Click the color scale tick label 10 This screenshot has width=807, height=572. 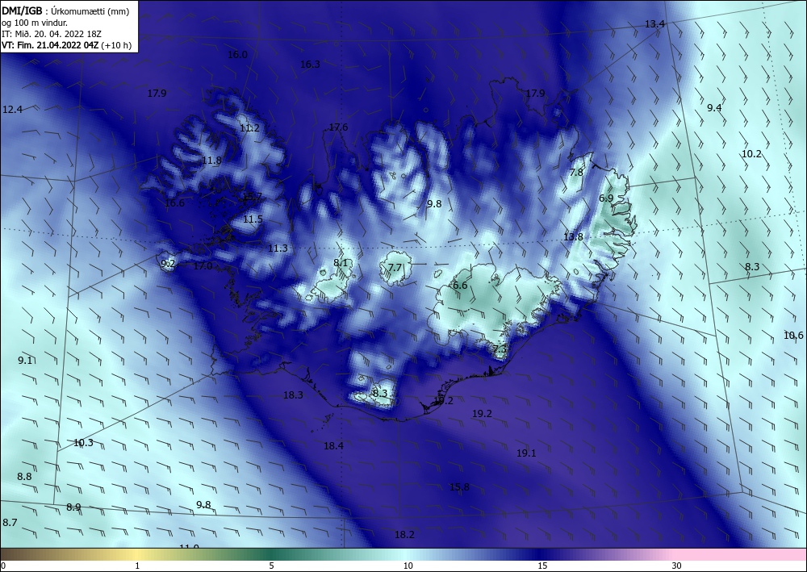[408, 566]
